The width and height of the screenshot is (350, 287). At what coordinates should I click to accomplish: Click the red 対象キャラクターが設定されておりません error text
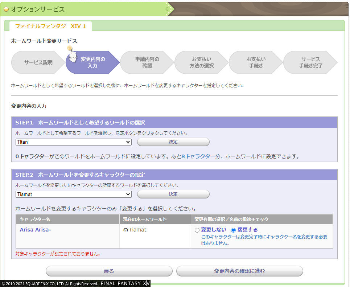coord(58,254)
